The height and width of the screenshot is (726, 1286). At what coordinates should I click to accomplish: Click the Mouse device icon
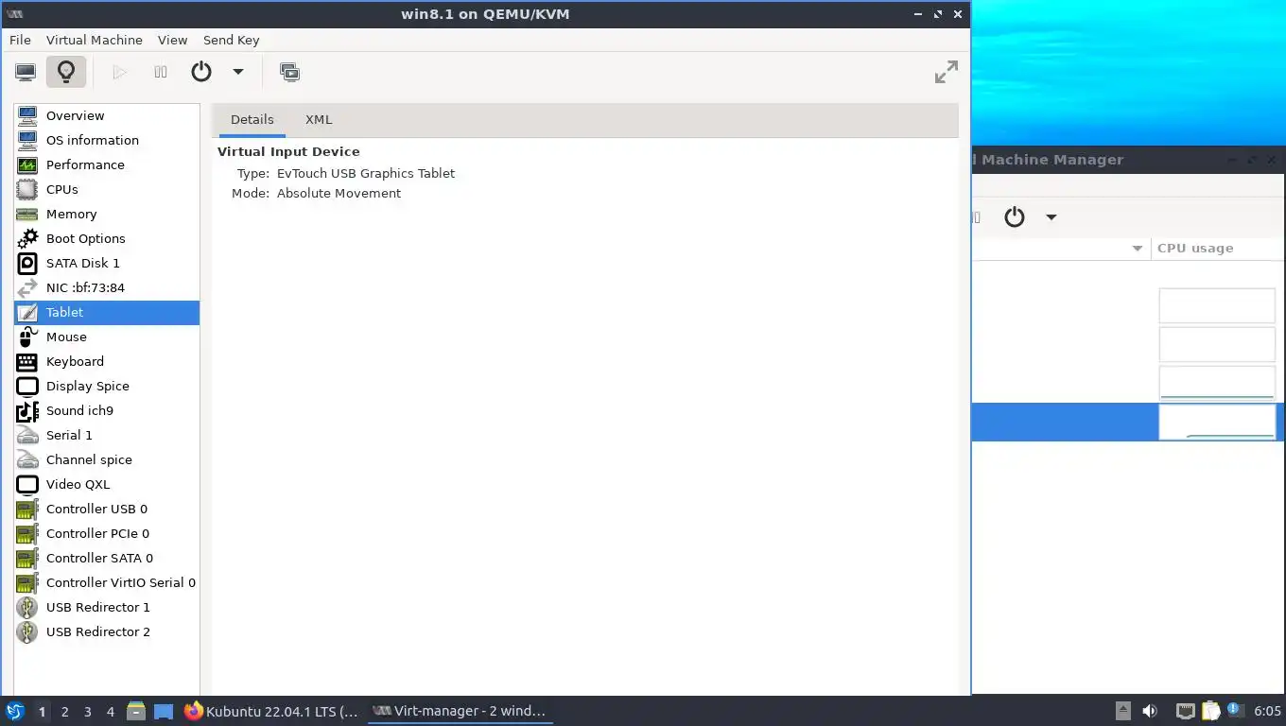27,337
